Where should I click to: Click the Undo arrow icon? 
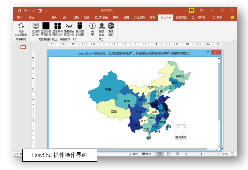(25, 11)
